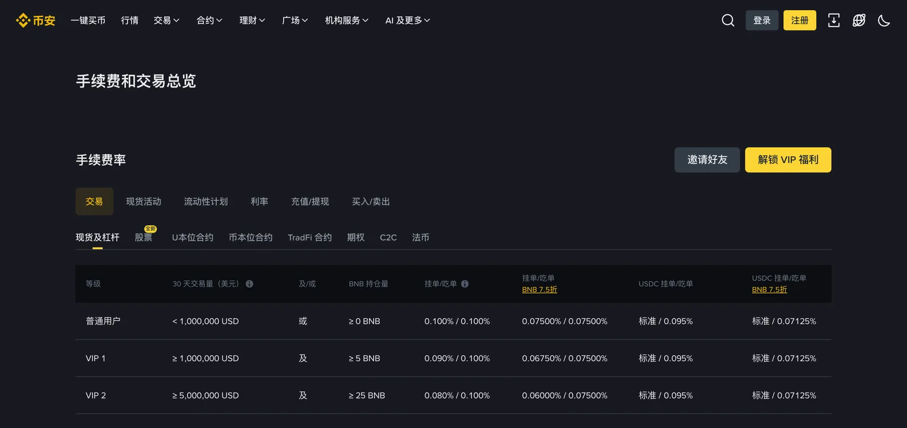Open the language globe icon
Image resolution: width=907 pixels, height=428 pixels.
tap(859, 20)
